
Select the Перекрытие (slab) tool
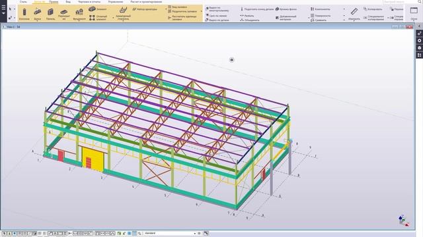pyautogui.click(x=64, y=14)
